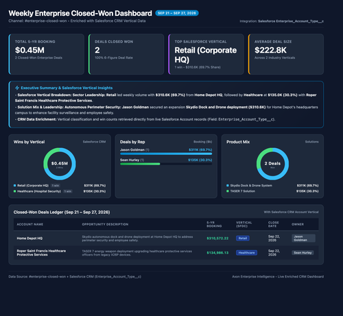This screenshot has height=316, width=343.
Task: Click the VERTICAL (SFDC) column header
Action: tap(244, 224)
